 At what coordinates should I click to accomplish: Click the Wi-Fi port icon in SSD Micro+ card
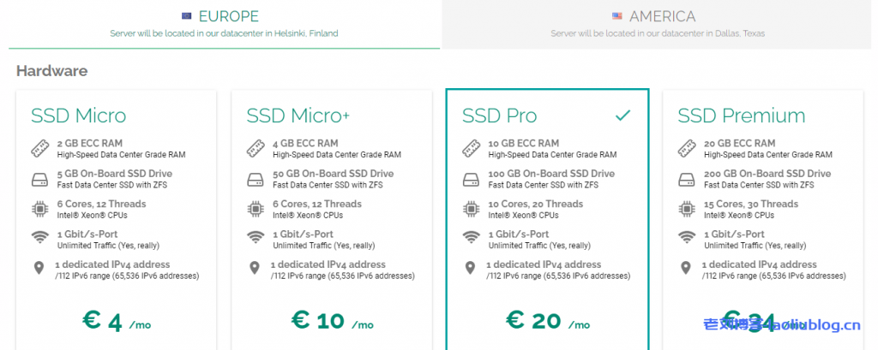click(255, 239)
